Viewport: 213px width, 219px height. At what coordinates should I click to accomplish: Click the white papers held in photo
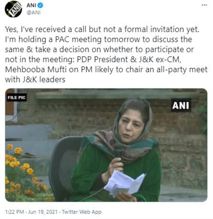(124, 183)
